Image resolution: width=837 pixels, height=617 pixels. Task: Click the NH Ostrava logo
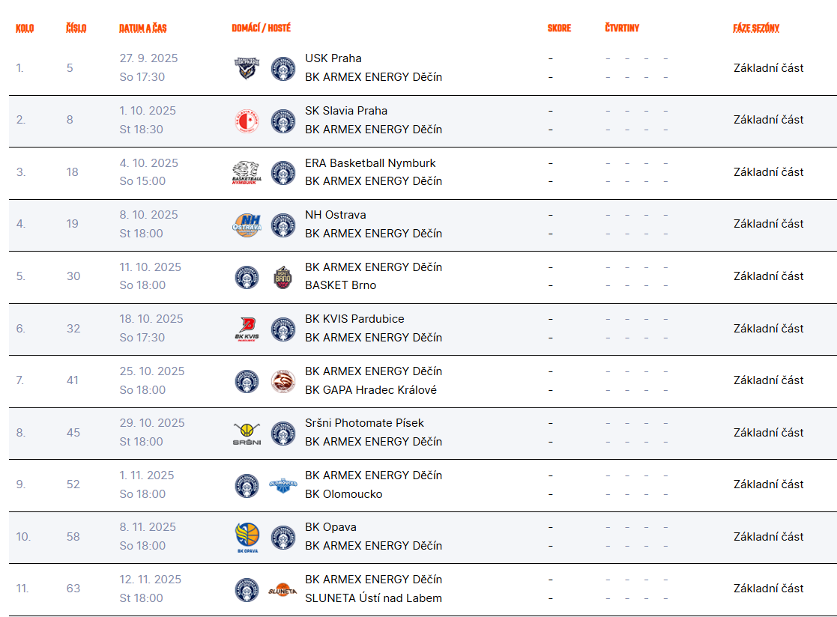(x=247, y=225)
